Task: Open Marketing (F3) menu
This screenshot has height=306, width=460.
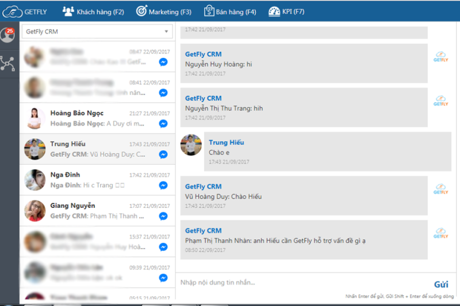Action: 164,11
